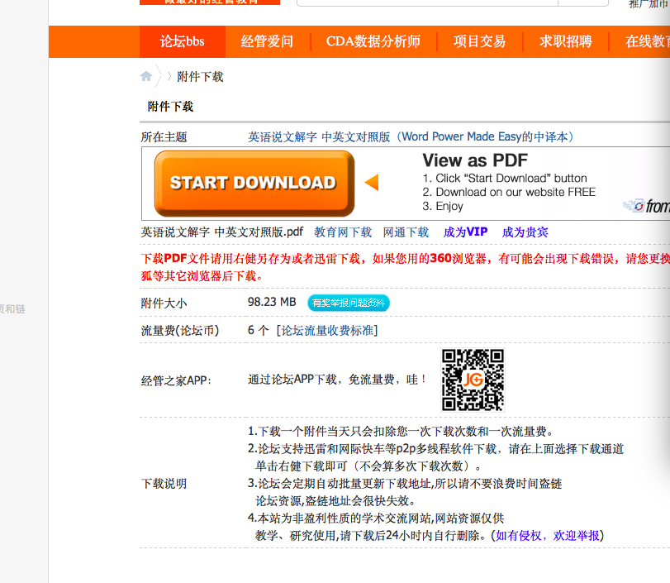Click the ad logo at banner right edge
Screen dimensions: 670x583
point(646,206)
